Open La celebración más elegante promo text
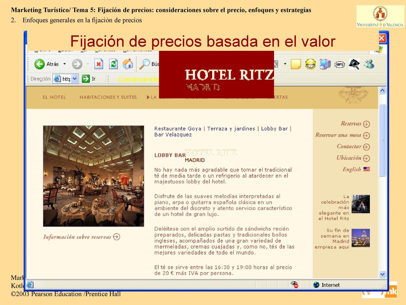Image resolution: width=406 pixels, height=305 pixels. [x=334, y=207]
